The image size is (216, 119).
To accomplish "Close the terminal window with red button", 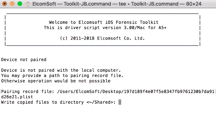I will click(4, 4).
